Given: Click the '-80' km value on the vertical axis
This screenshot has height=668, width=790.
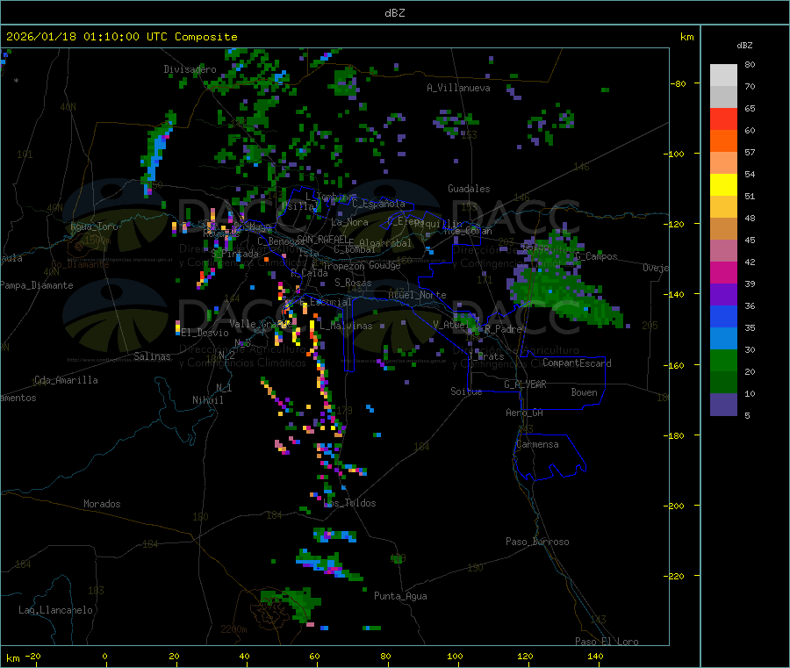Looking at the screenshot, I should pyautogui.click(x=679, y=83).
